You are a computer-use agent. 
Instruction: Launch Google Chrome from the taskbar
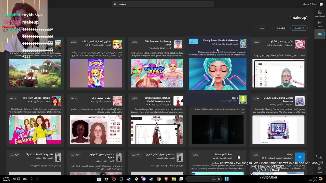[159, 179]
